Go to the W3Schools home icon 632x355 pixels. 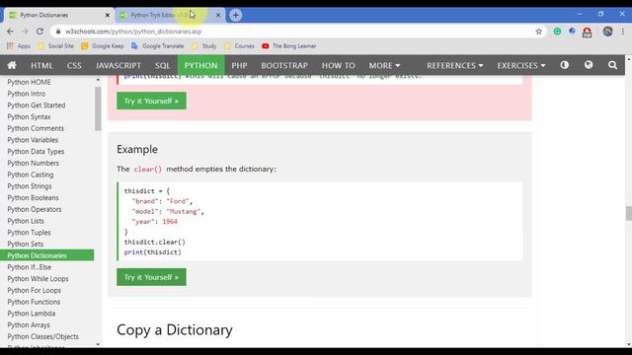[12, 65]
